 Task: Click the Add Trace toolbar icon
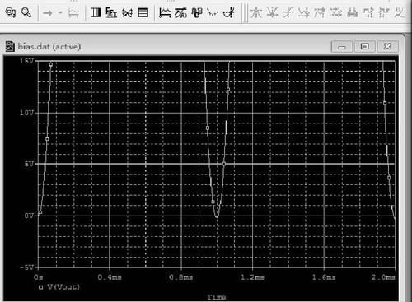point(165,12)
